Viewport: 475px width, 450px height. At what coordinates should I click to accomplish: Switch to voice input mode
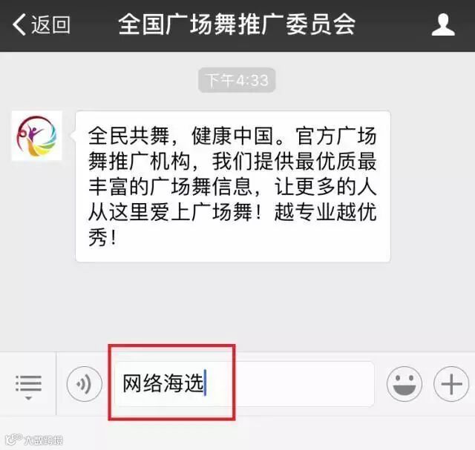84,384
